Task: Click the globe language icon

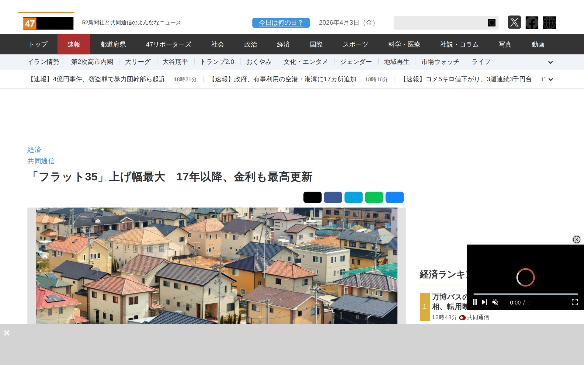Action: [549, 23]
